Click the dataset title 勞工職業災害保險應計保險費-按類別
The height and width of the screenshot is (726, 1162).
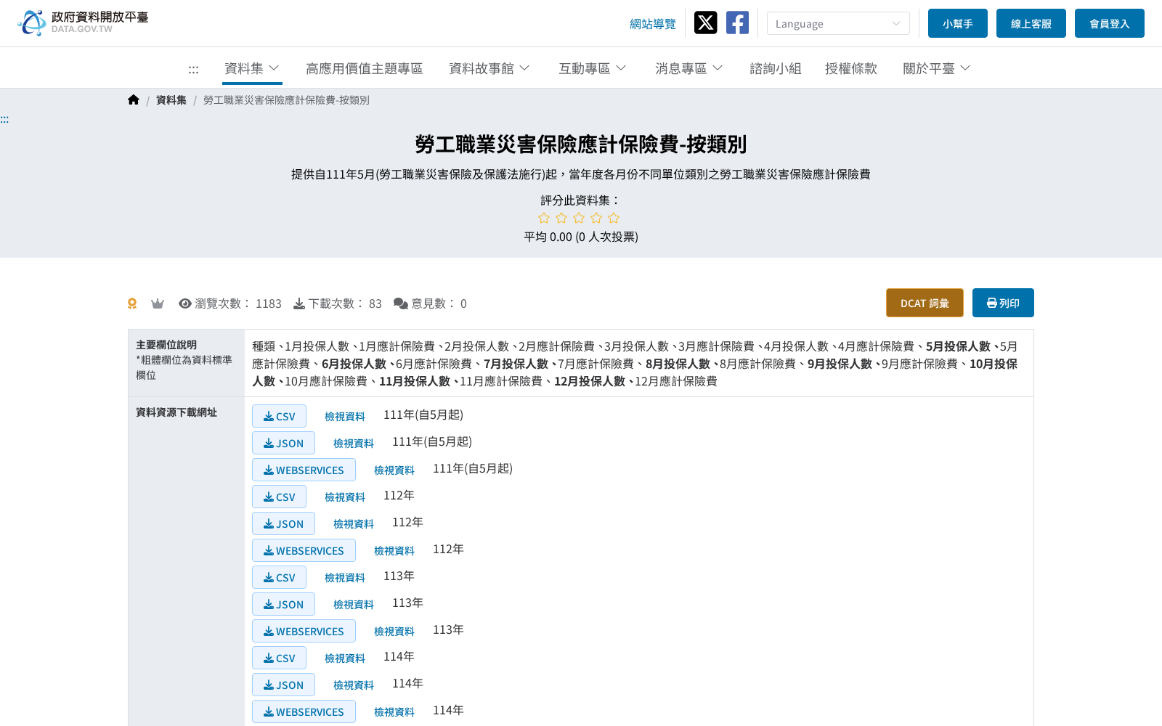click(581, 144)
